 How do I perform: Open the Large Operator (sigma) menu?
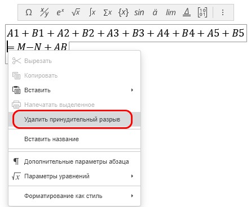click(108, 12)
